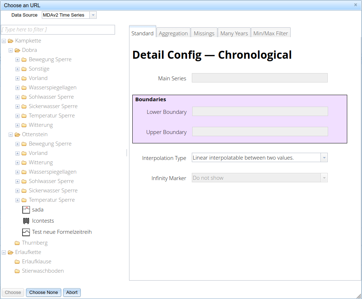The width and height of the screenshot is (362, 299).
Task: Collapse the Dobra tree node
Action: (x=10, y=50)
